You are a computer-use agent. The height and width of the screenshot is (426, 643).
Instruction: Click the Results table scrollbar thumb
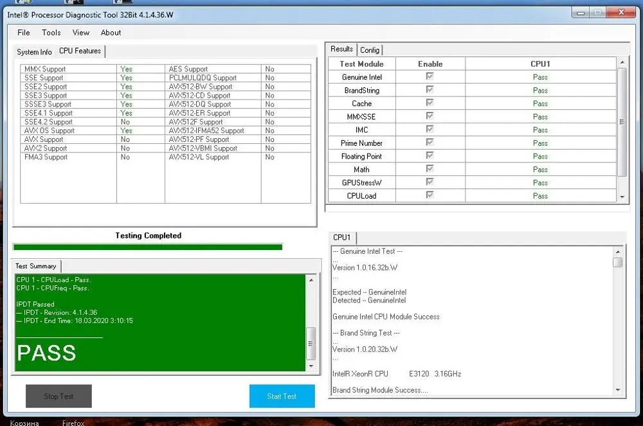coord(622,122)
